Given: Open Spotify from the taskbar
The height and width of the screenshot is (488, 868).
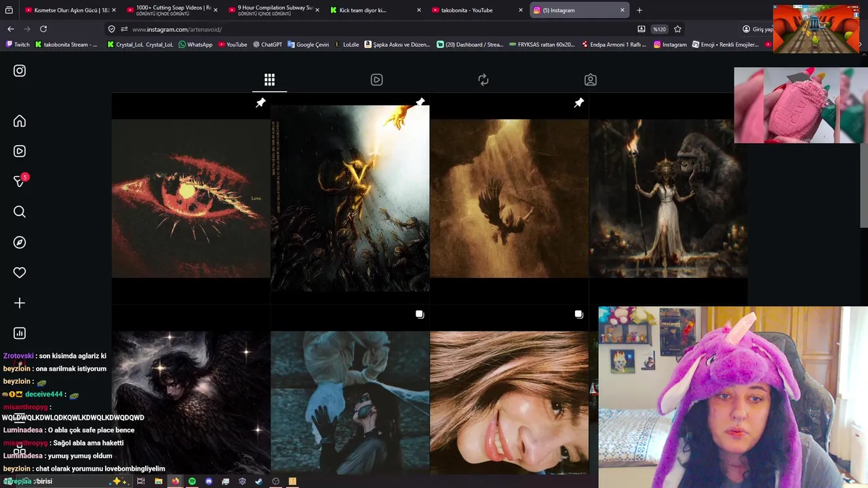Looking at the screenshot, I should 192,481.
